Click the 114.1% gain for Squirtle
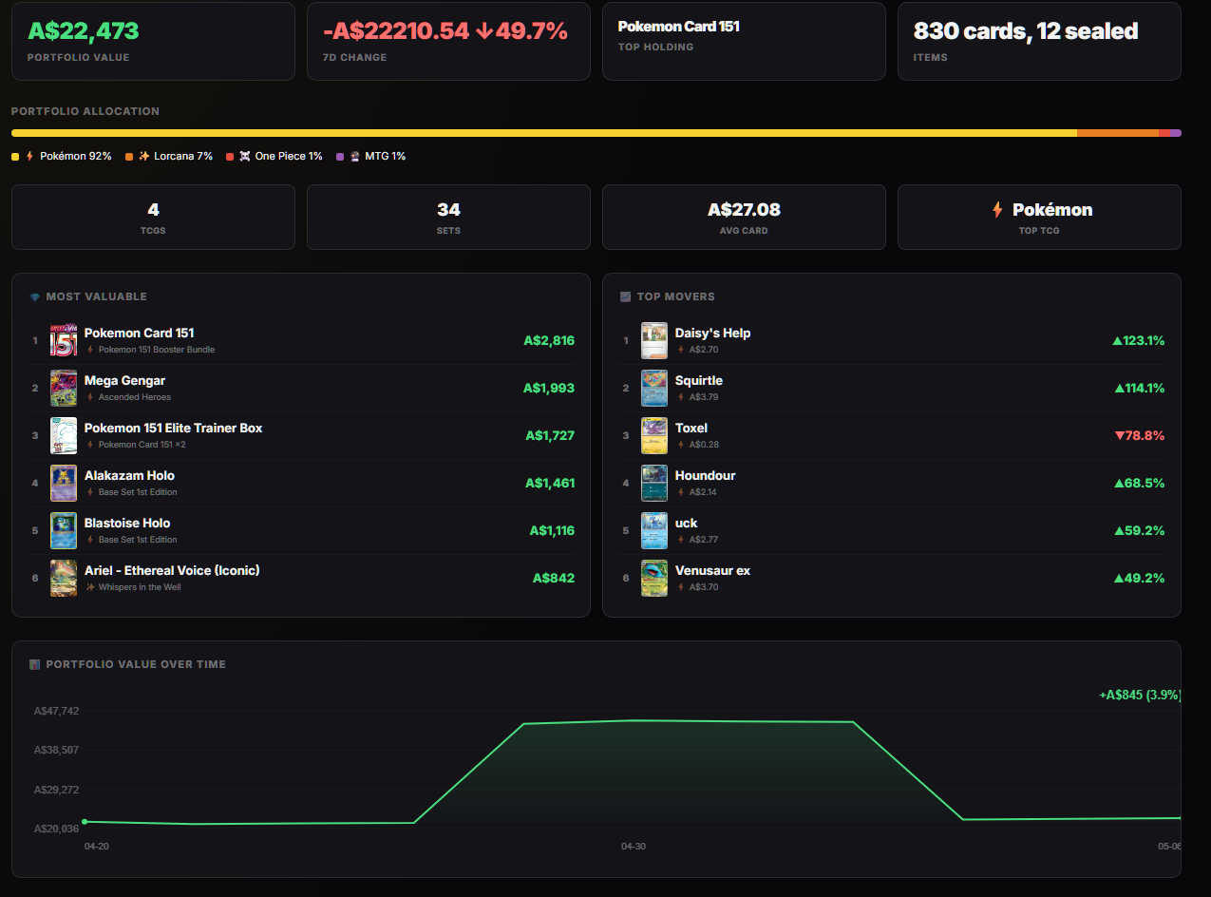The image size is (1211, 897). coord(1138,388)
